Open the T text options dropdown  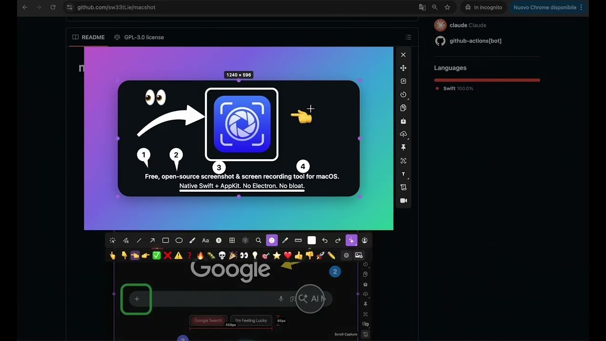click(x=403, y=174)
